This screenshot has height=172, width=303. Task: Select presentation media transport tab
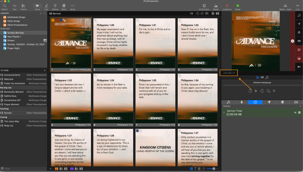(258, 77)
